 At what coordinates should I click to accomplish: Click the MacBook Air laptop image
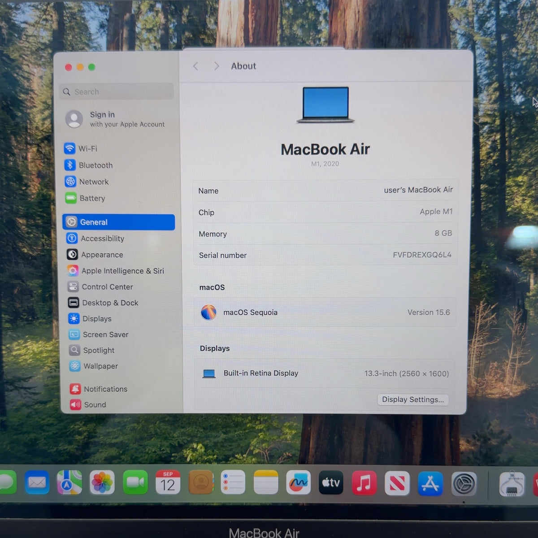pyautogui.click(x=325, y=105)
